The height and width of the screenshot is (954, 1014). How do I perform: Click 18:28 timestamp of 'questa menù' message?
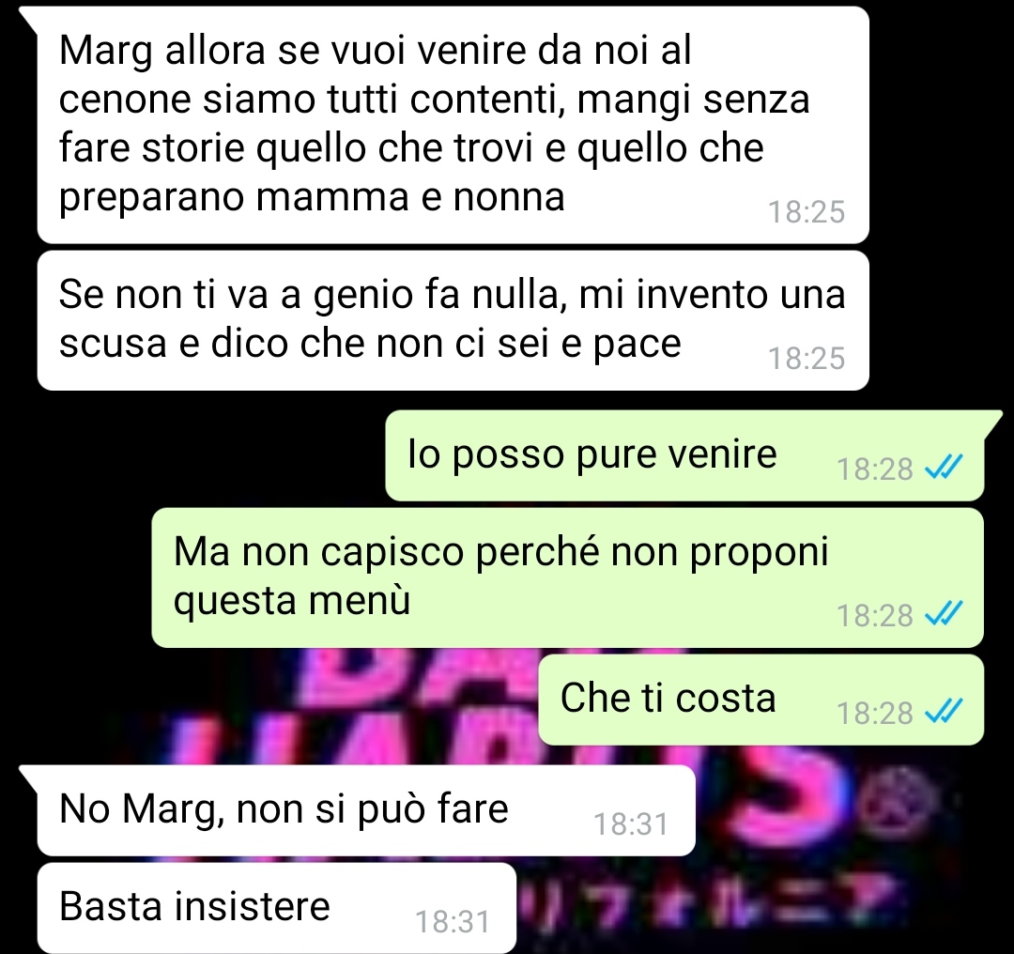(874, 615)
